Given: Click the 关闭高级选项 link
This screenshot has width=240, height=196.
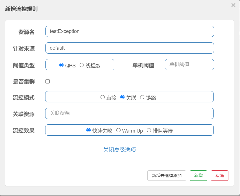Looking at the screenshot, I should [120, 150].
